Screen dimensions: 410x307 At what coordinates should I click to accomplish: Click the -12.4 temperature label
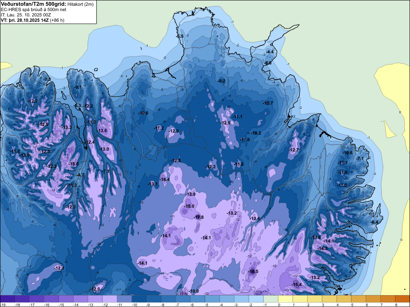click(90, 142)
